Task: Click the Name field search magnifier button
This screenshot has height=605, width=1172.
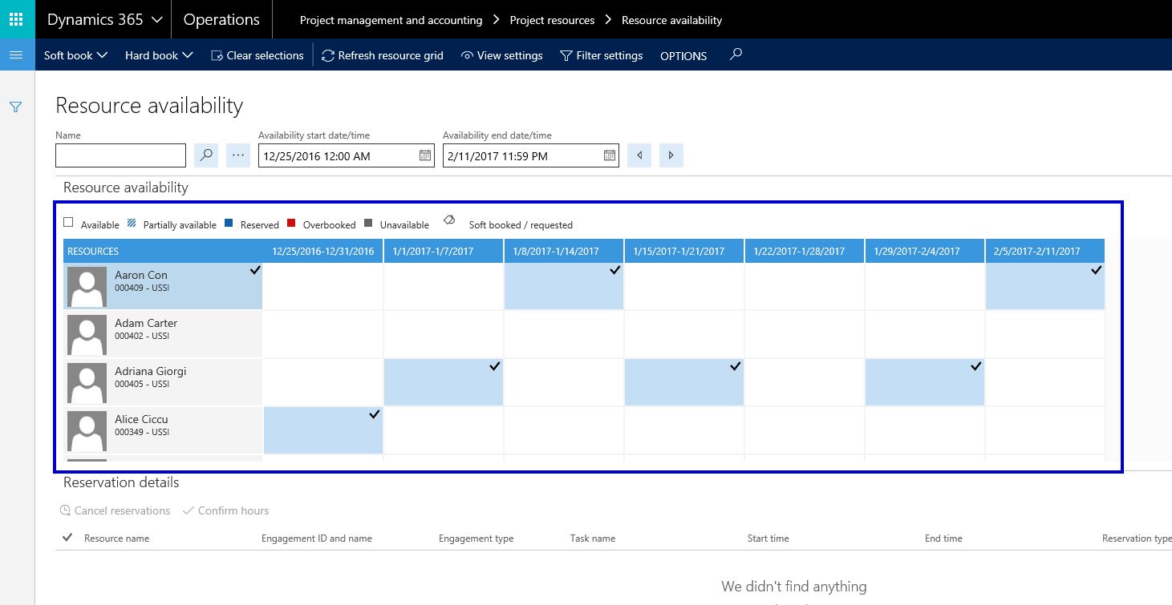Action: tap(206, 155)
